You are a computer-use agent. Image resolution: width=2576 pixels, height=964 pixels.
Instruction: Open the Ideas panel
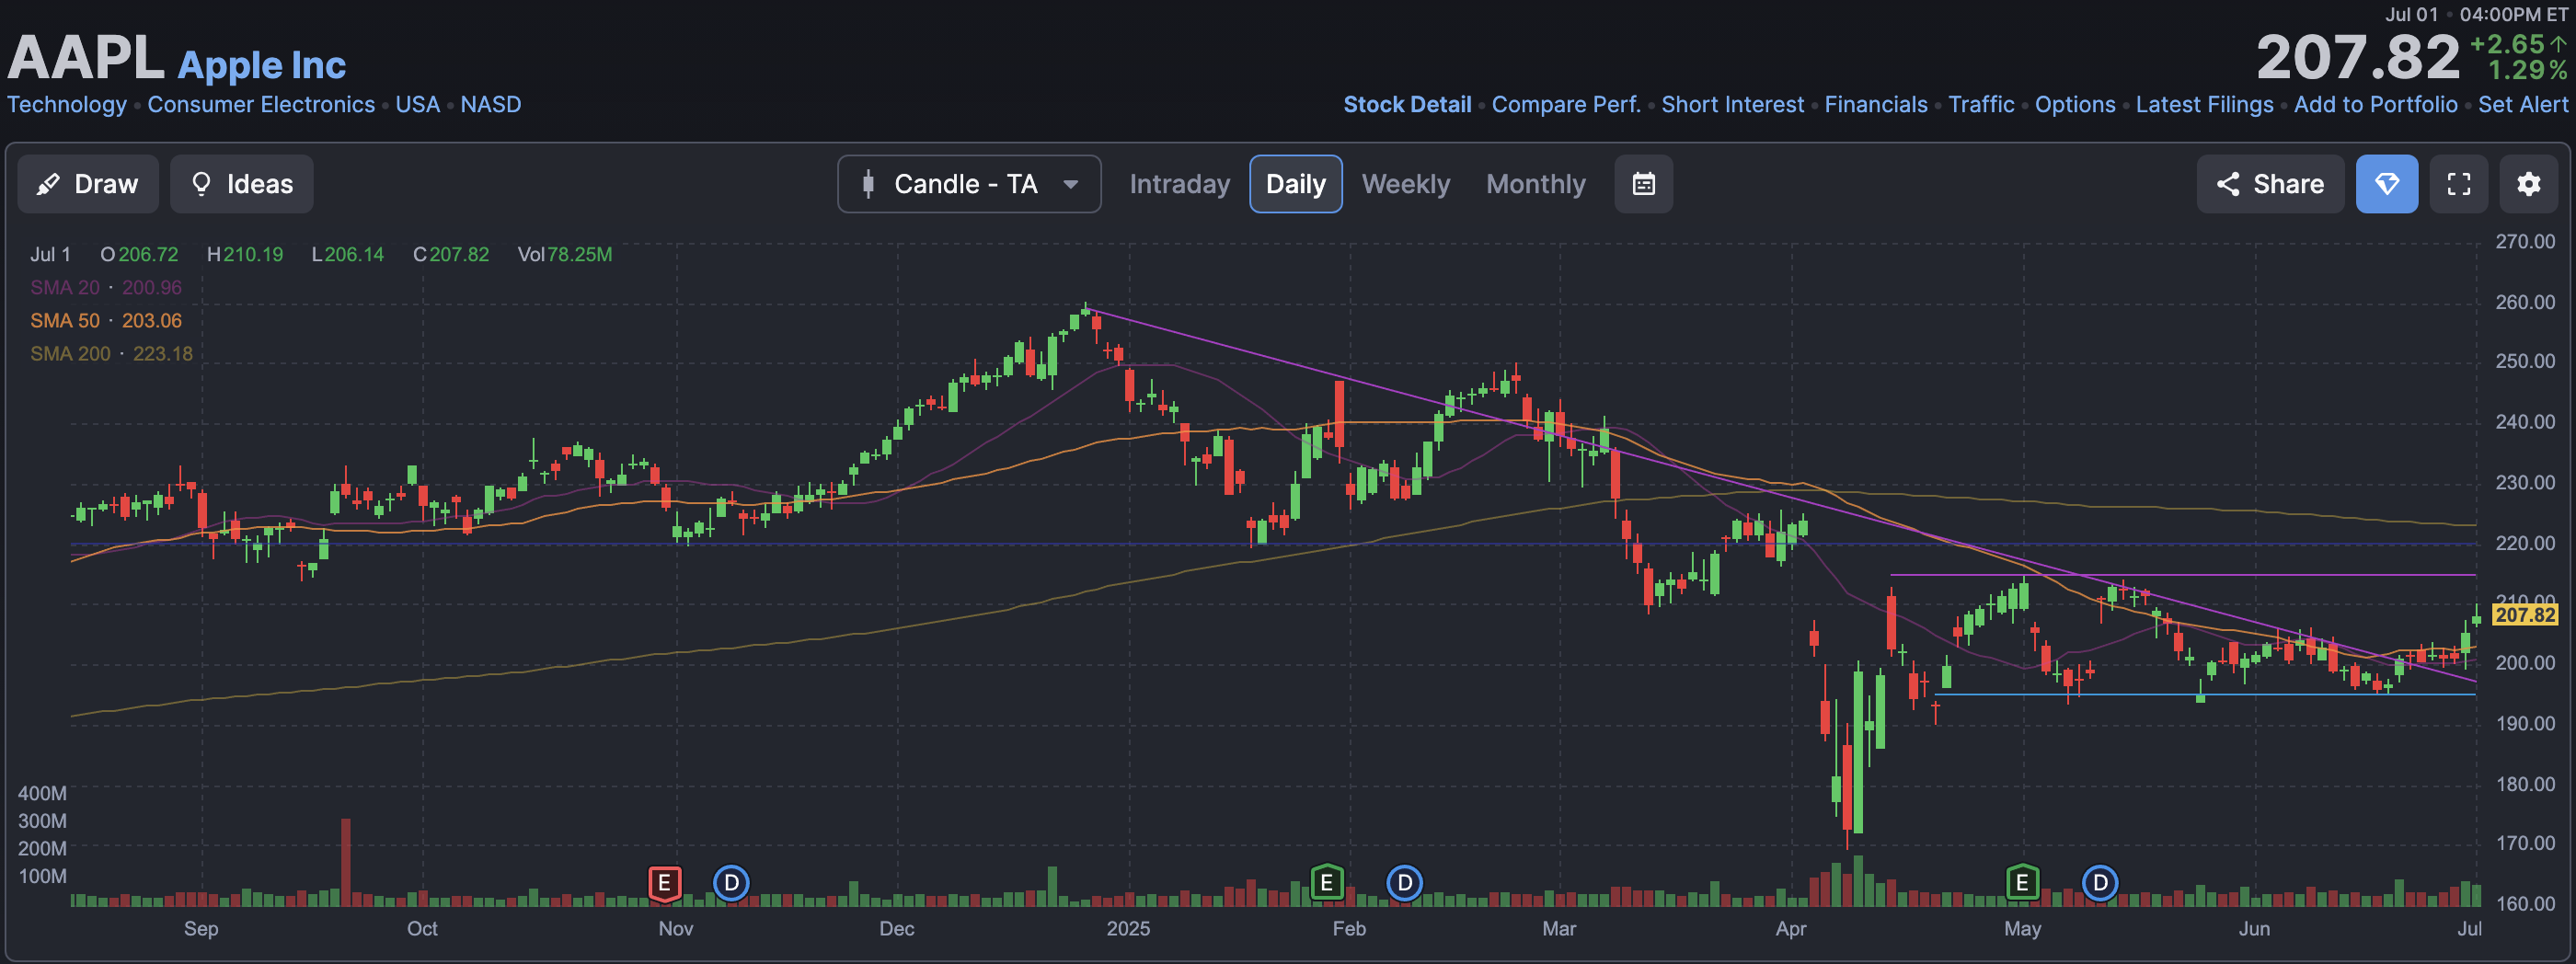click(241, 184)
